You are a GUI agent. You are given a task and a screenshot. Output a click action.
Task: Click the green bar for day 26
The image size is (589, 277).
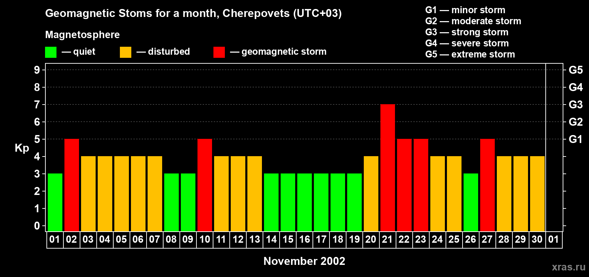coord(471,202)
